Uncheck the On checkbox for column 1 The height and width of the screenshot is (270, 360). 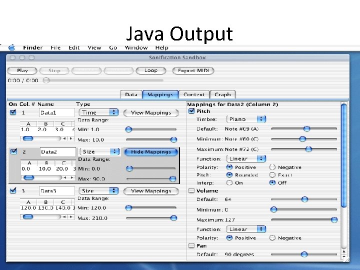tap(13, 112)
